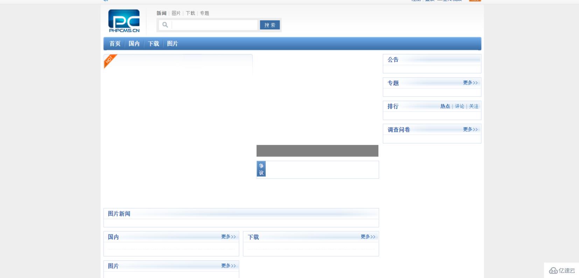
Task: Open 下载 in the navigation bar
Action: click(x=153, y=43)
